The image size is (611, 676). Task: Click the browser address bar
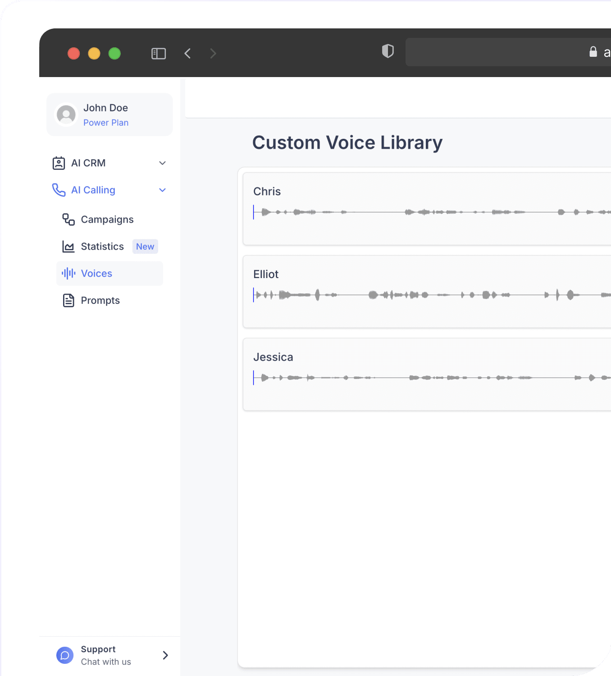point(508,52)
